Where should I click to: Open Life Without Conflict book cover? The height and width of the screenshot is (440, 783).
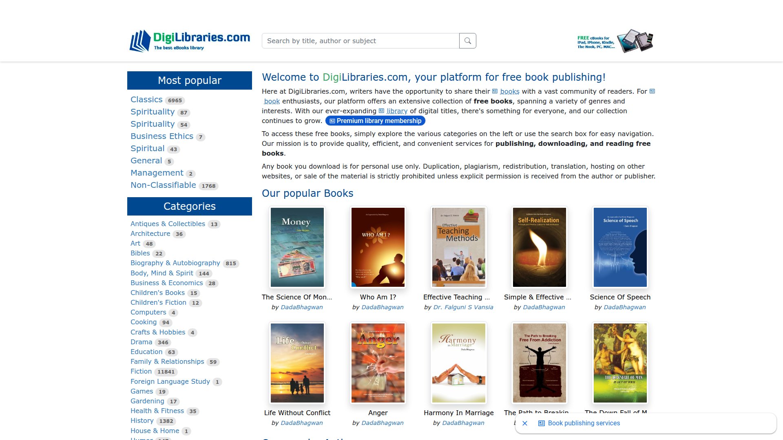pyautogui.click(x=297, y=363)
